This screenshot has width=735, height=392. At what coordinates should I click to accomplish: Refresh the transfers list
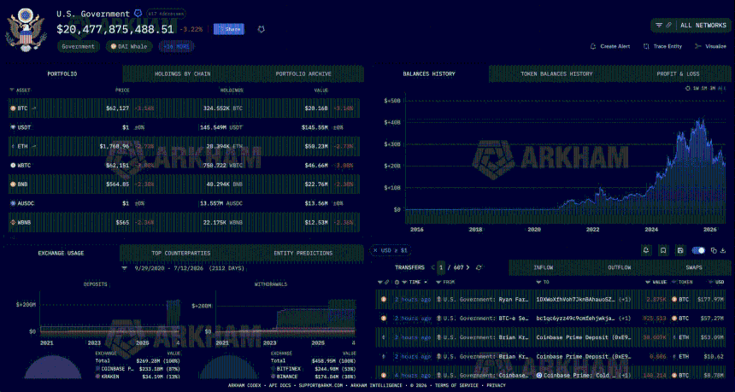(479, 267)
